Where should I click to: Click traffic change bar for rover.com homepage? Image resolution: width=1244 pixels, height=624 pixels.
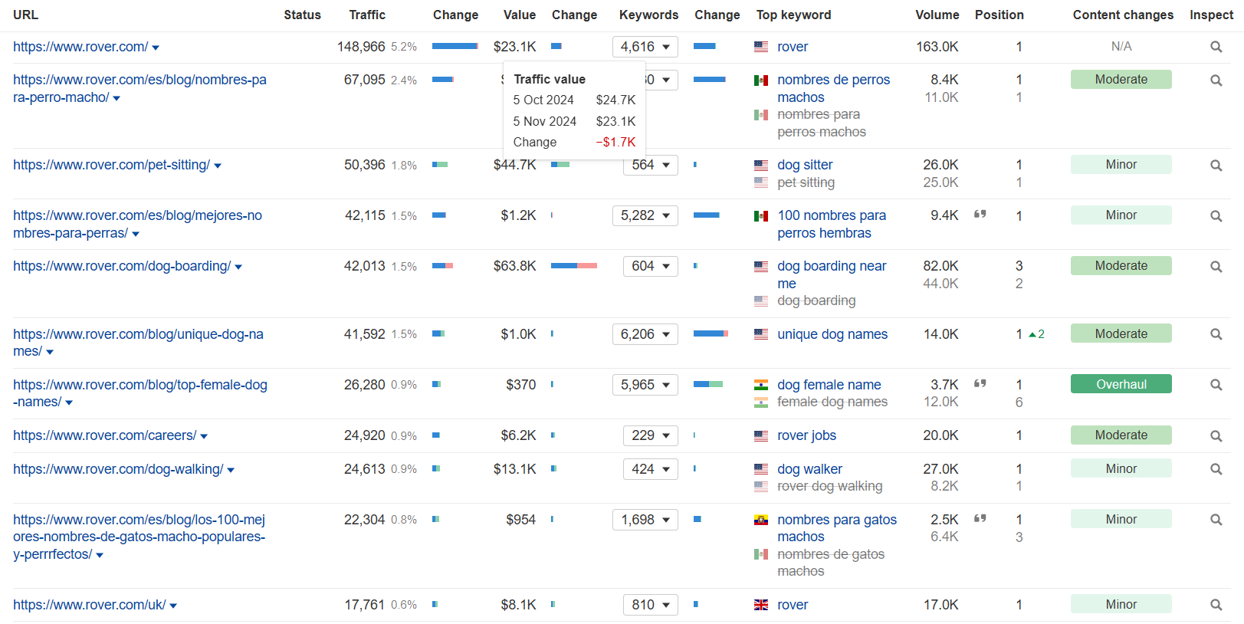click(455, 46)
